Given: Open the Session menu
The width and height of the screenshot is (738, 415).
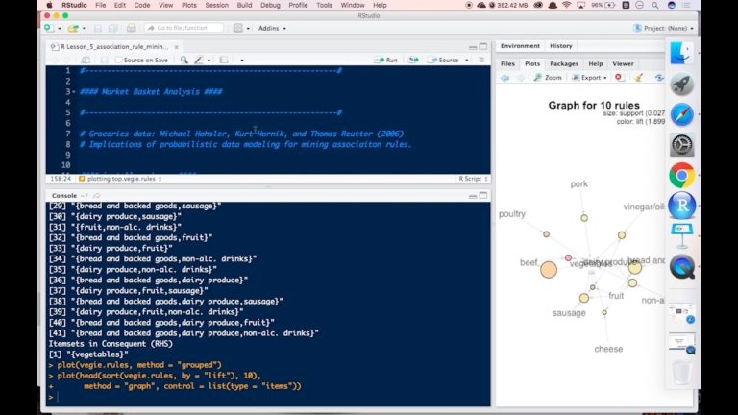Looking at the screenshot, I should 216,5.
